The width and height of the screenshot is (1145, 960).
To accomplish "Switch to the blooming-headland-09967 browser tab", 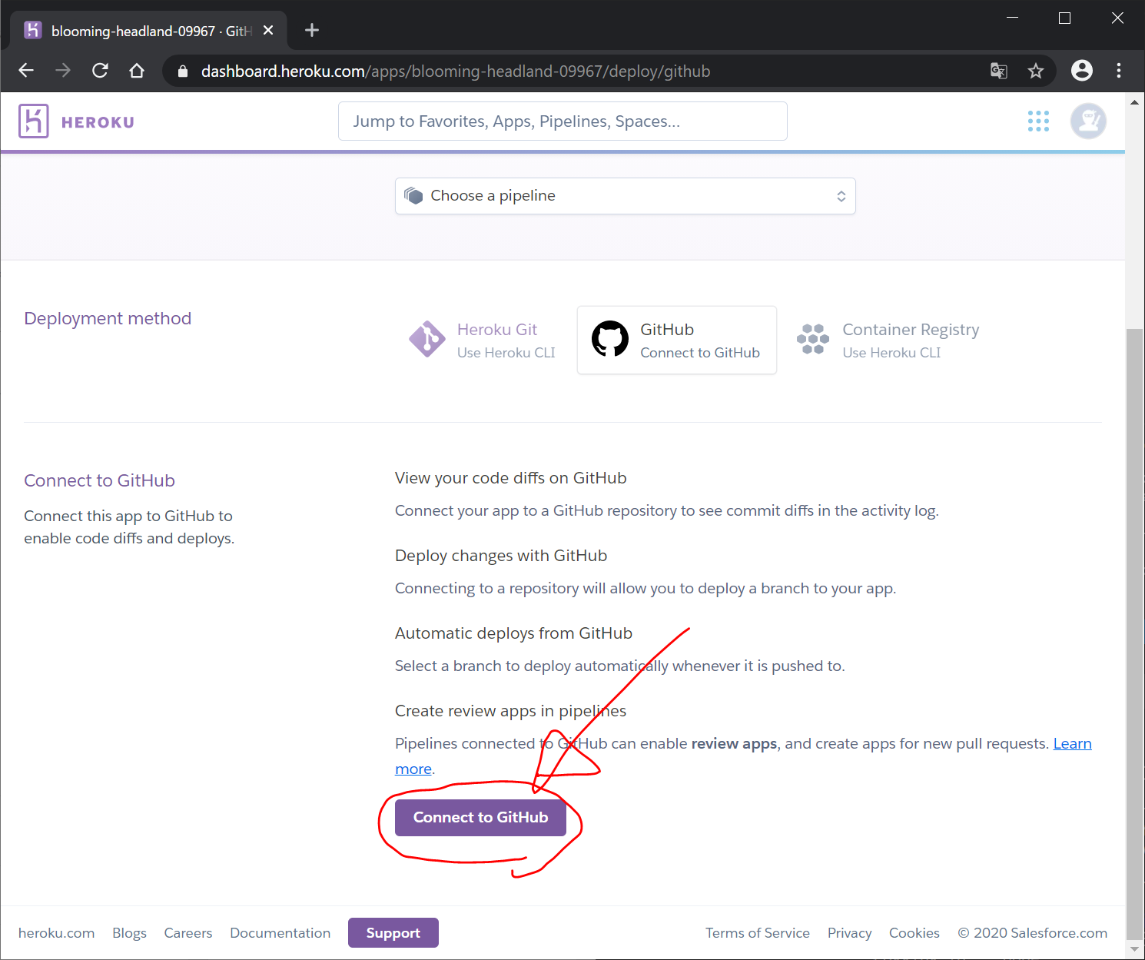I will [149, 31].
